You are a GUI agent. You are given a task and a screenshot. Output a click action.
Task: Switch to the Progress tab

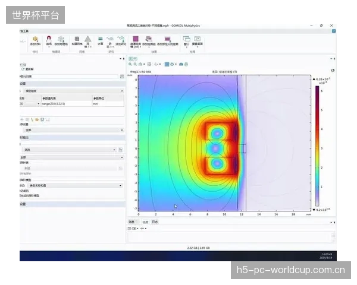(145, 222)
